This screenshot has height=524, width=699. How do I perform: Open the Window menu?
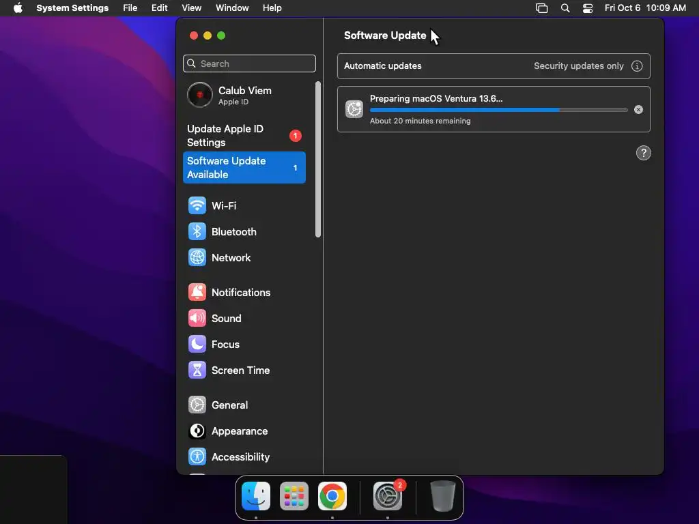(x=232, y=8)
